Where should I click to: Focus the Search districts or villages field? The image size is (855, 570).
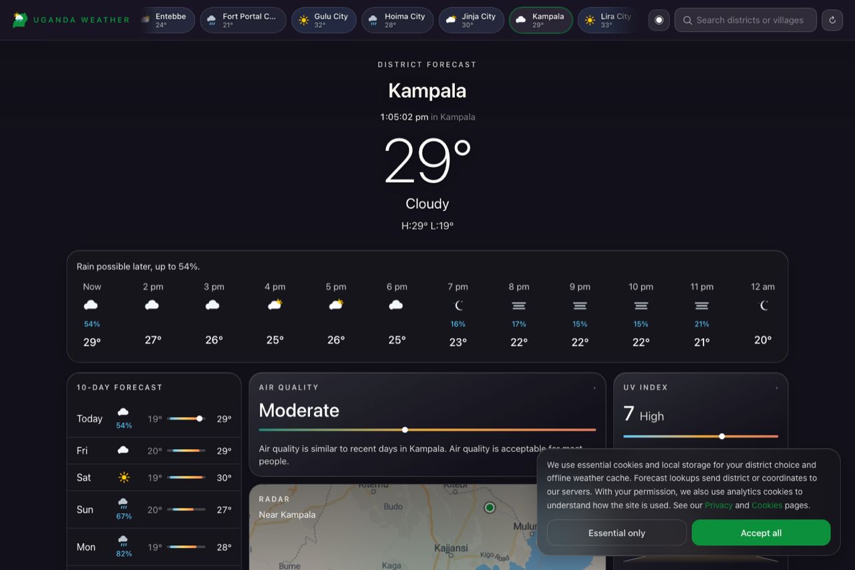click(745, 20)
